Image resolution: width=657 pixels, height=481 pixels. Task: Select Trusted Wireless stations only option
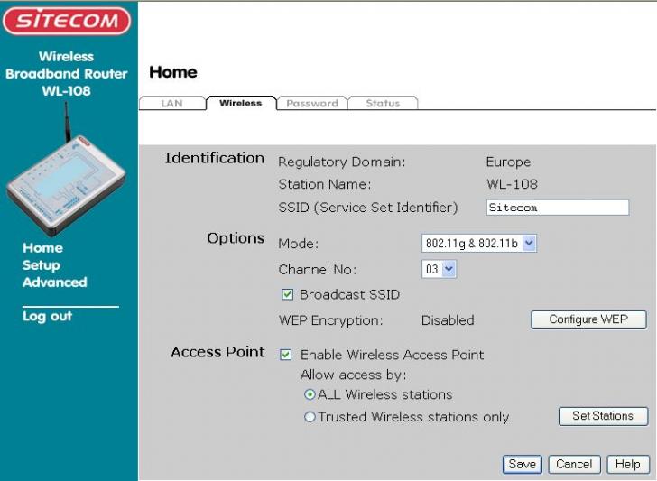310,417
